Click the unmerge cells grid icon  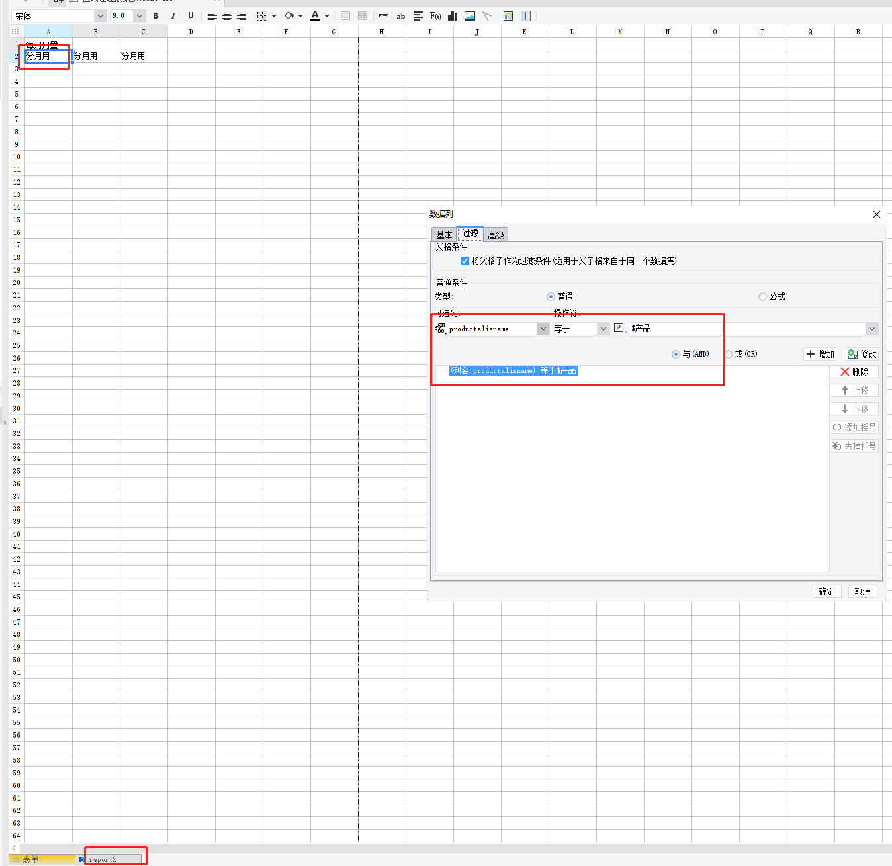coord(363,16)
